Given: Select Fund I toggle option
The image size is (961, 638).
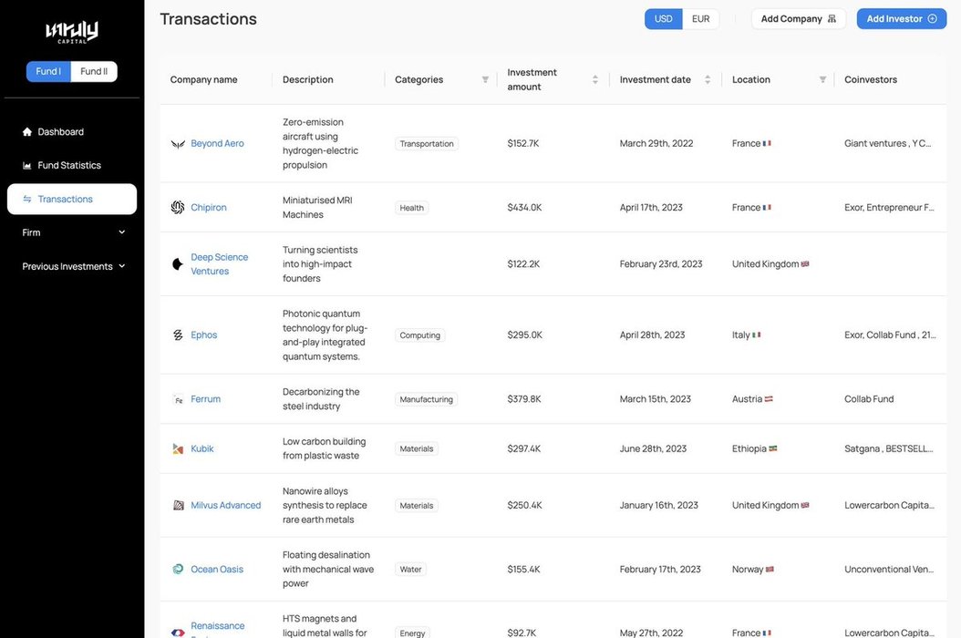Looking at the screenshot, I should [x=48, y=72].
